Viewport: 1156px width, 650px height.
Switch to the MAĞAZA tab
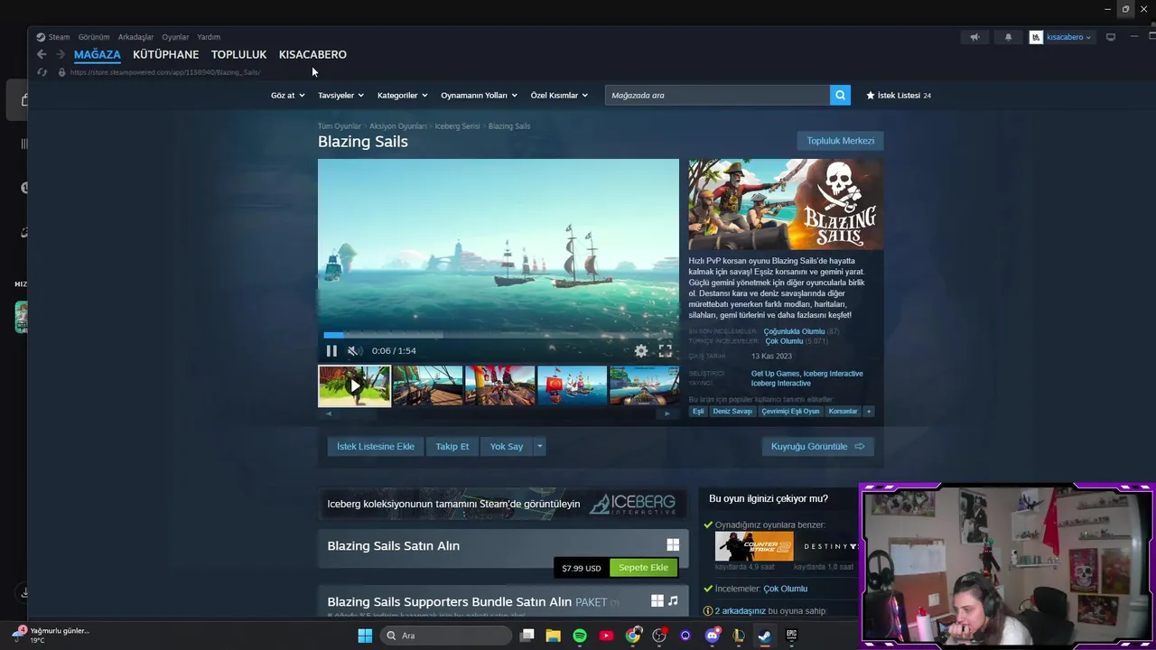point(97,54)
